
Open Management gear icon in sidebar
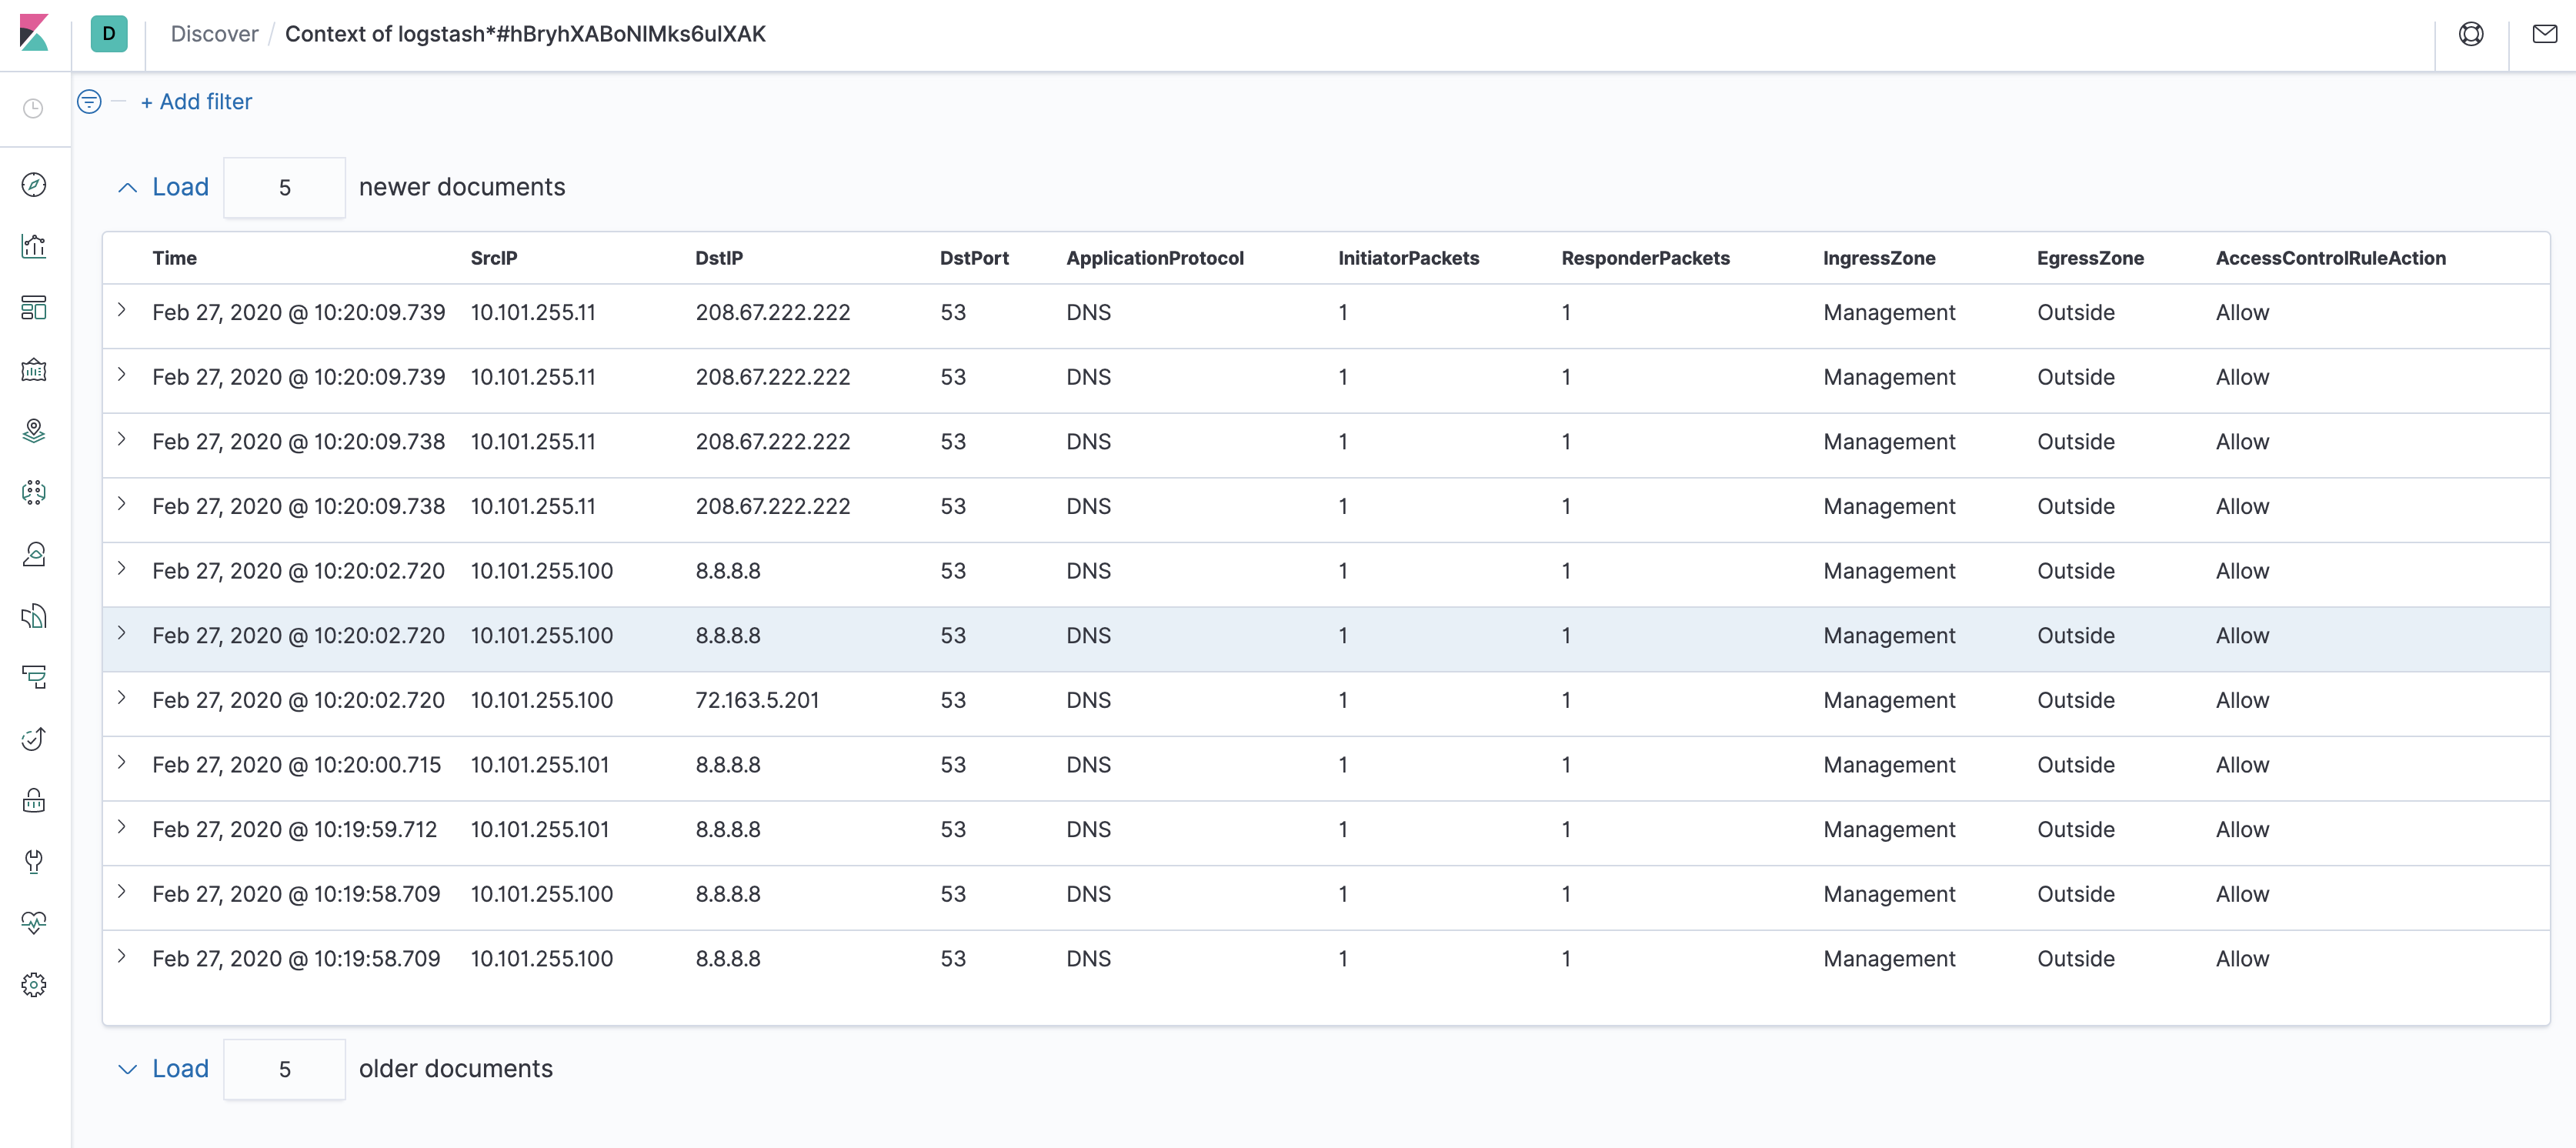[x=34, y=985]
